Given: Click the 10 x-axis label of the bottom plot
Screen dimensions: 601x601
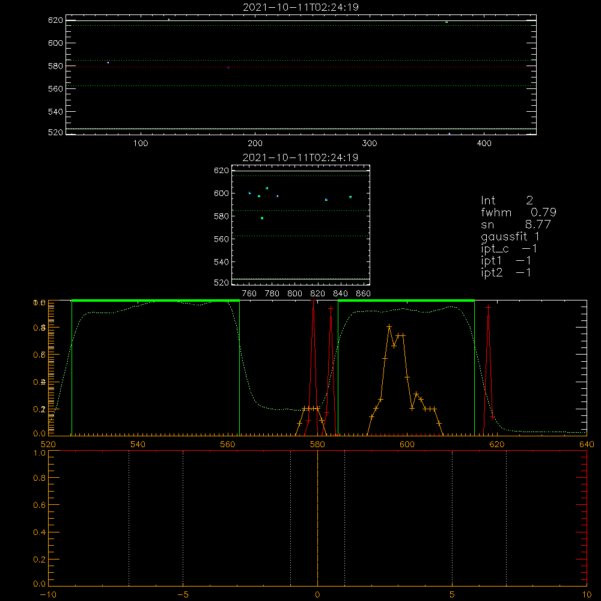Looking at the screenshot, I should coord(587,595).
